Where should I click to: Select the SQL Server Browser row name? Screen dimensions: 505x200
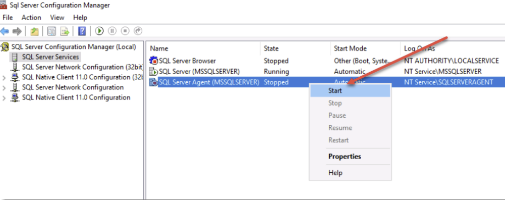188,61
